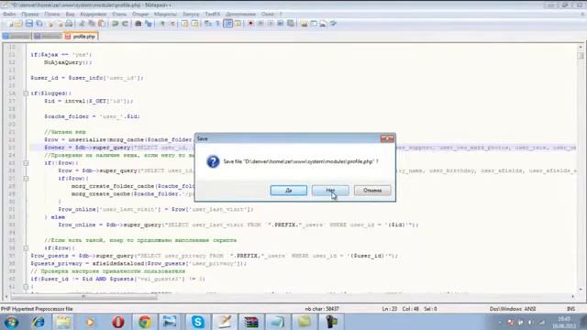Open Skype from the taskbar
The height and width of the screenshot is (330, 587).
(x=198, y=322)
